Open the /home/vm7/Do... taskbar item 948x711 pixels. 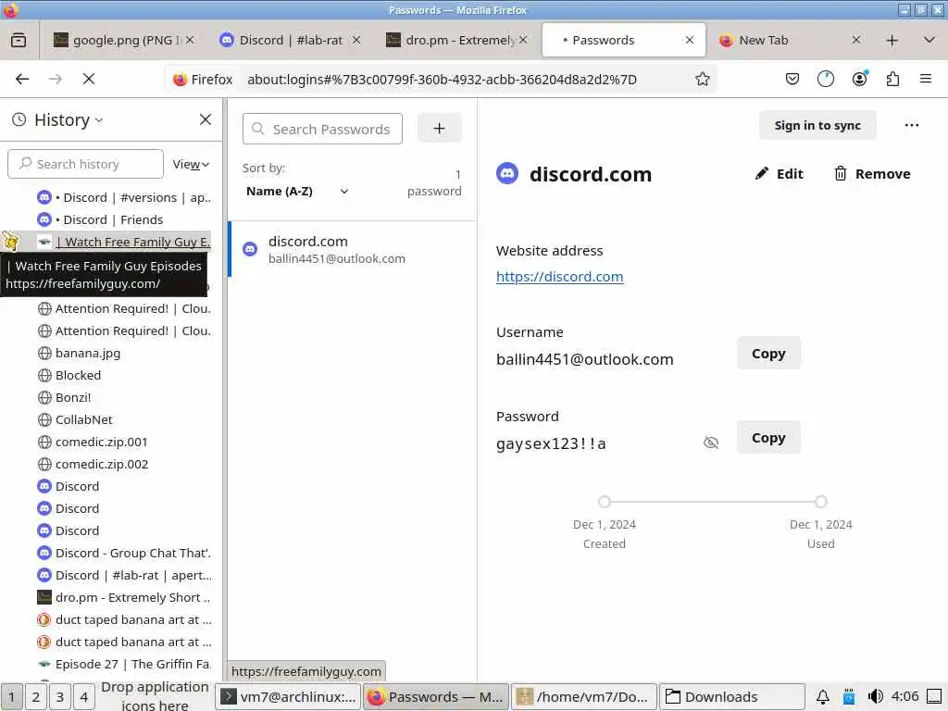[584, 697]
